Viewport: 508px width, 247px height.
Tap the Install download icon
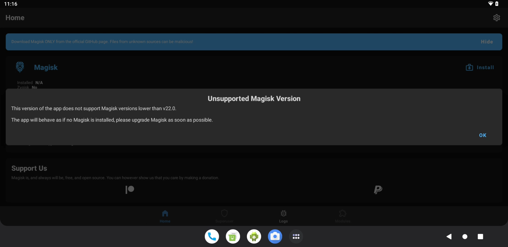469,68
